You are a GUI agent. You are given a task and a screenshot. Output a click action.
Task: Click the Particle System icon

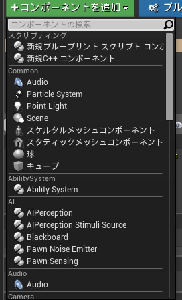pos(19,94)
